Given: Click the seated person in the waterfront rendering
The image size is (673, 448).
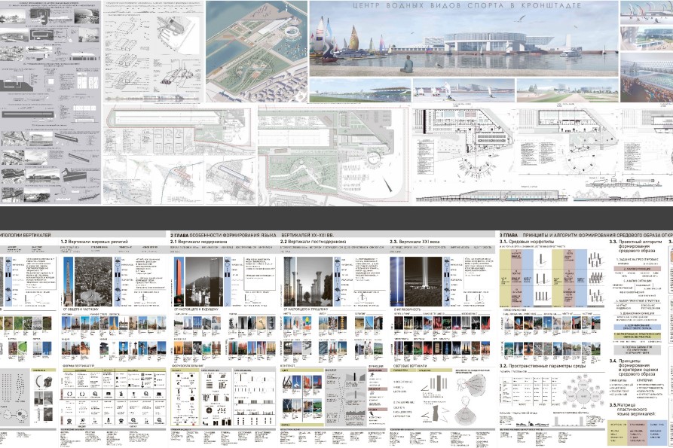Looking at the screenshot, I should [406, 66].
